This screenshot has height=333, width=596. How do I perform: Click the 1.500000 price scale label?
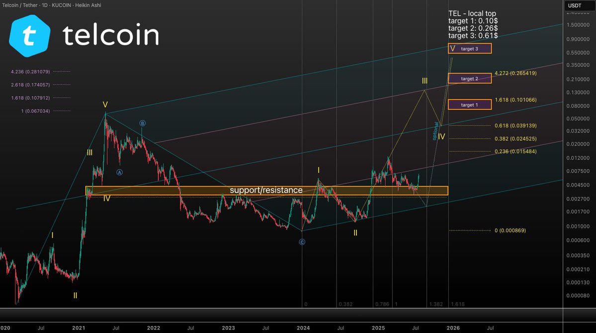578,25
